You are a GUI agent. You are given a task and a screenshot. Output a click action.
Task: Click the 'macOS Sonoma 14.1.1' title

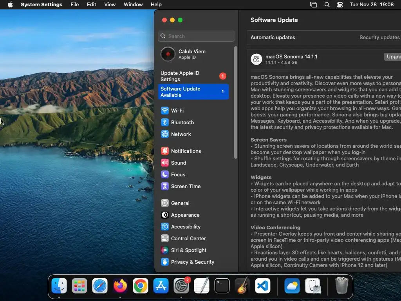point(291,56)
